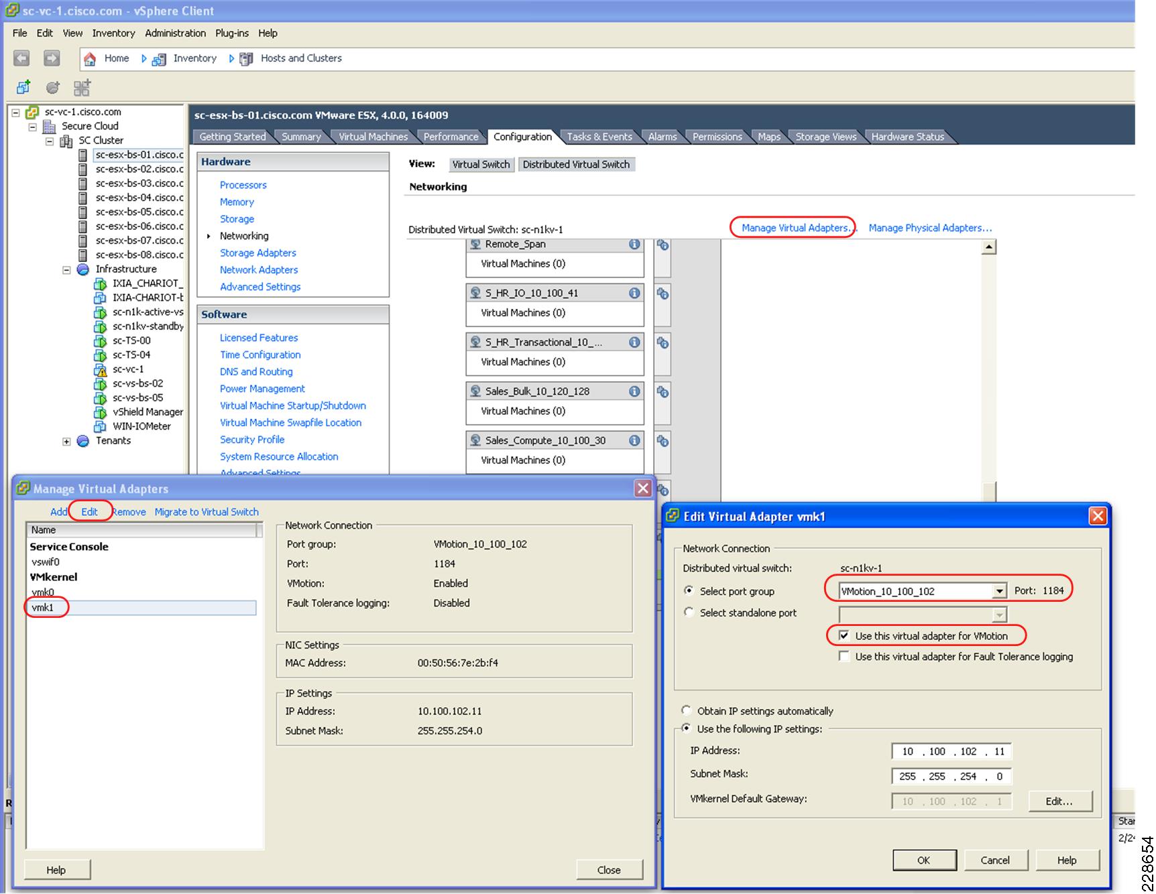This screenshot has width=1156, height=894.
Task: Click Cancel in Edit Virtual Adapter dialog
Action: tap(995, 860)
